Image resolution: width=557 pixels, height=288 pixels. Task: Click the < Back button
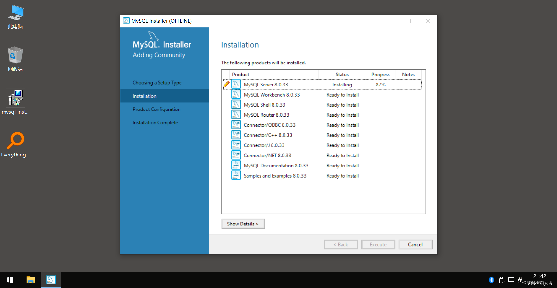coord(341,245)
